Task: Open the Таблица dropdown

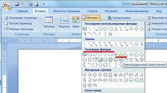Action: click(x=49, y=23)
